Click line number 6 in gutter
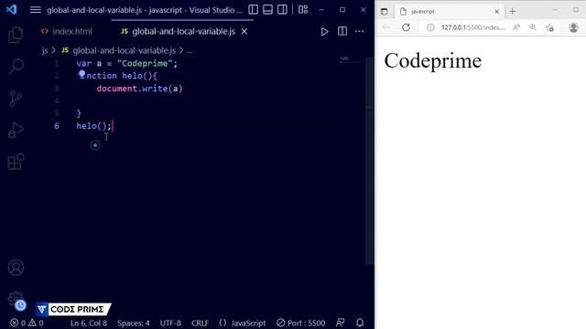 57,126
